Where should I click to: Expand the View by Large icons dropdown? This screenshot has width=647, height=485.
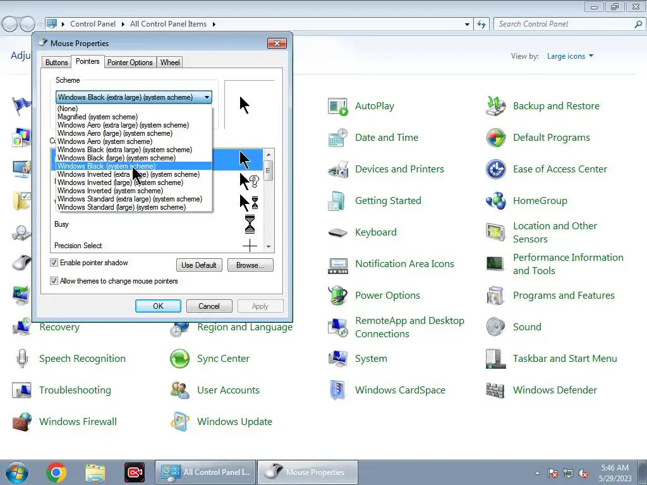pyautogui.click(x=571, y=56)
